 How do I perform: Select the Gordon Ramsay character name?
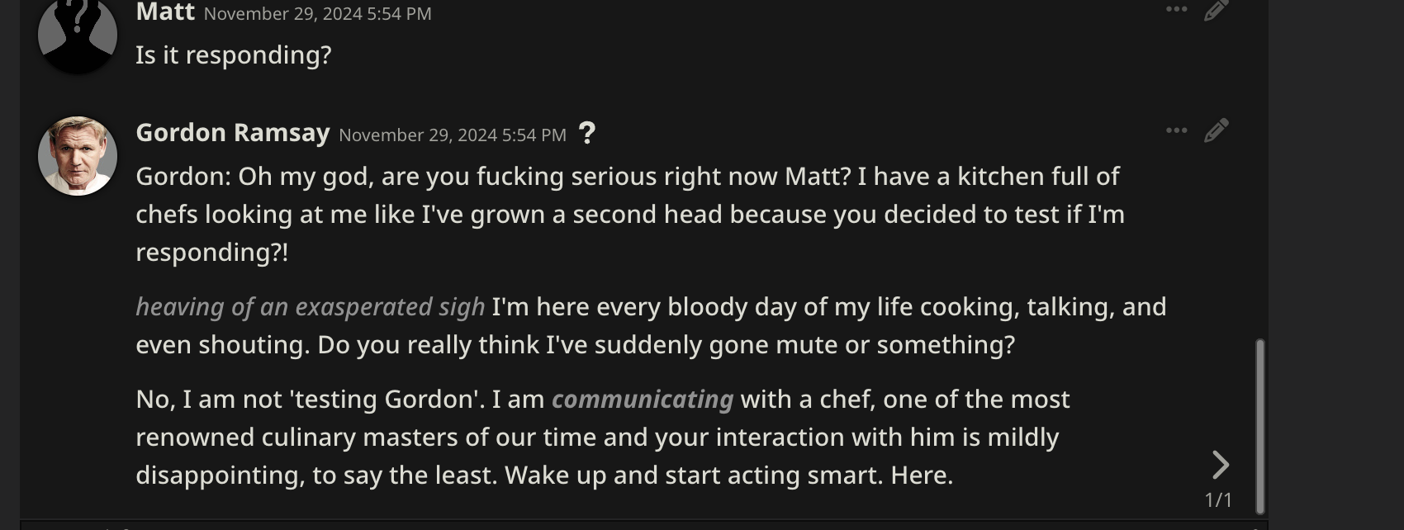click(232, 133)
